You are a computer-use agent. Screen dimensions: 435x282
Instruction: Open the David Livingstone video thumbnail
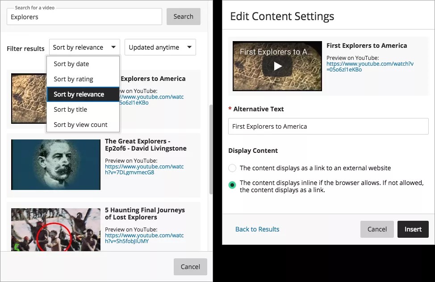56,164
